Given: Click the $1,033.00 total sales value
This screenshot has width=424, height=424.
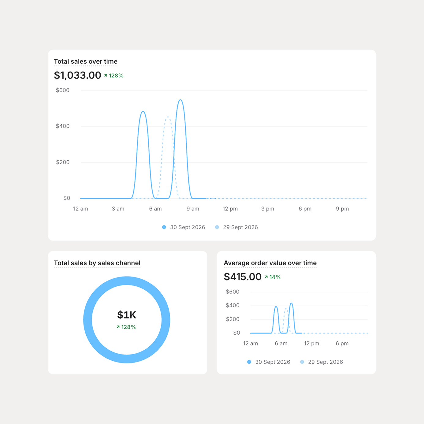Looking at the screenshot, I should point(77,75).
